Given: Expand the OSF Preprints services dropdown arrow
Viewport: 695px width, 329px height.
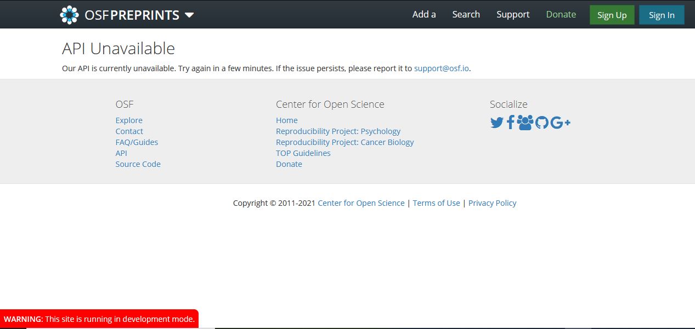Looking at the screenshot, I should pos(189,15).
